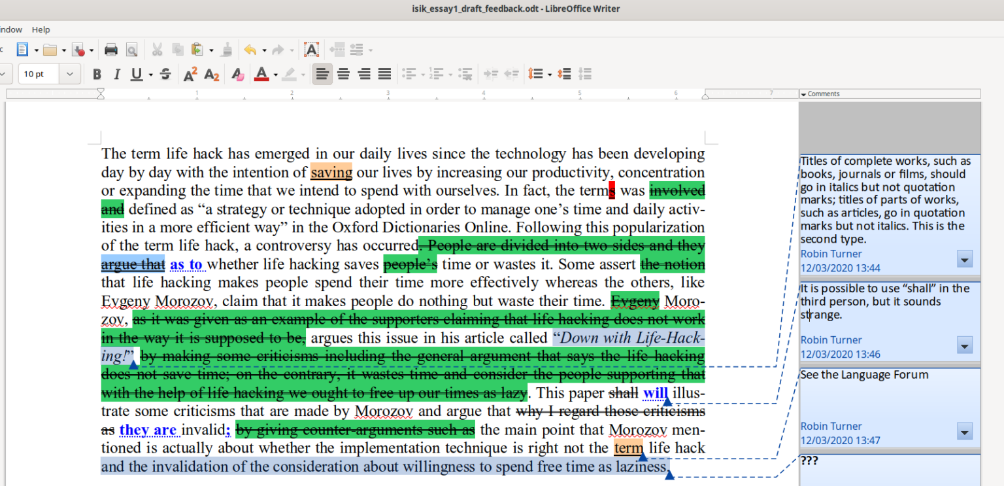Click the Cut scissors icon
Image resolution: width=1004 pixels, height=486 pixels.
pyautogui.click(x=158, y=50)
